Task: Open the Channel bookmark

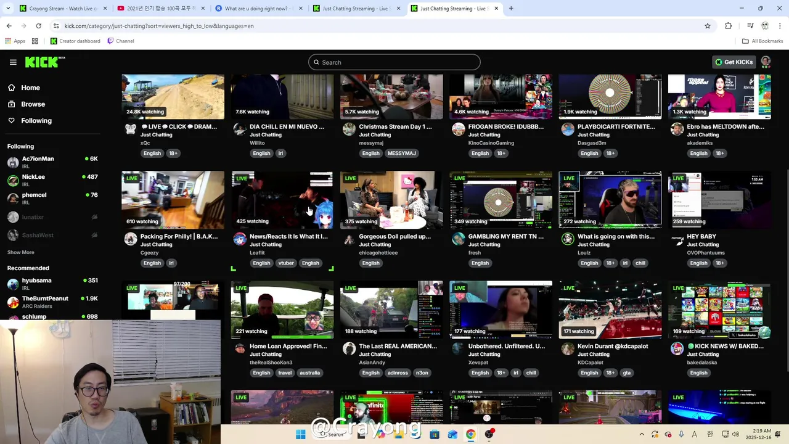Action: pyautogui.click(x=120, y=41)
